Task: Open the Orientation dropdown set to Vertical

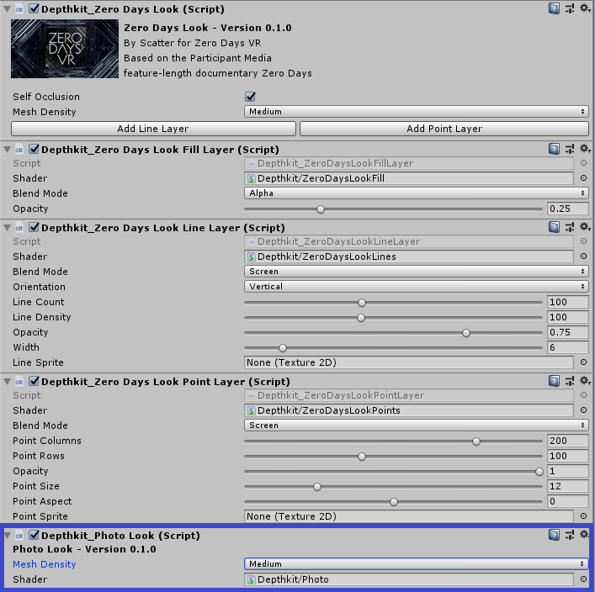Action: click(417, 287)
